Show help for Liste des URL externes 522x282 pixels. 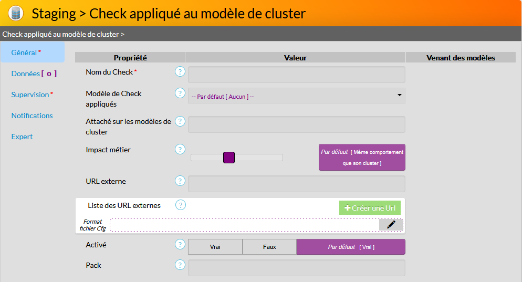[180, 205]
